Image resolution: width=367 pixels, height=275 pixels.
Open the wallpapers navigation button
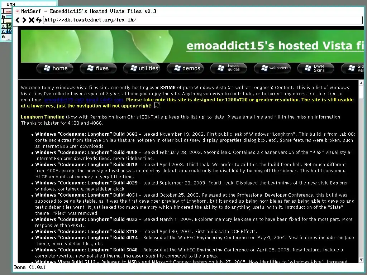click(x=272, y=68)
